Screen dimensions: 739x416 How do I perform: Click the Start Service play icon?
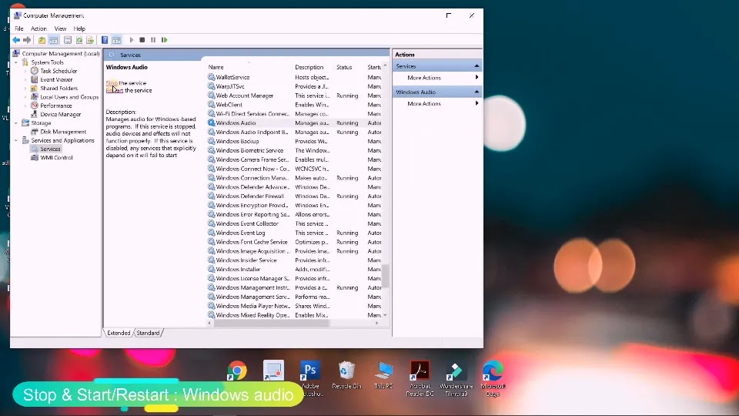pyautogui.click(x=132, y=40)
